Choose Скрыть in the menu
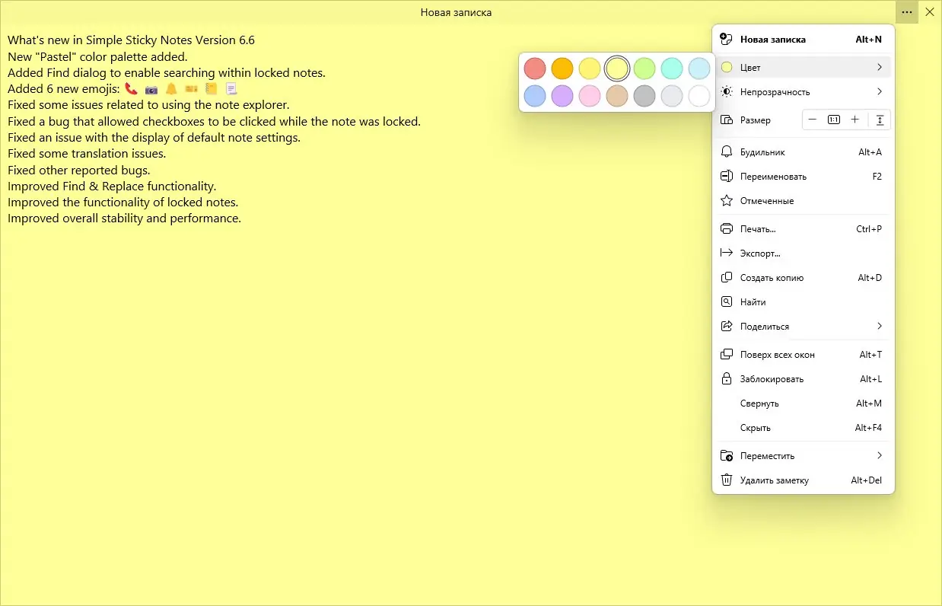This screenshot has height=606, width=942. tap(804, 428)
